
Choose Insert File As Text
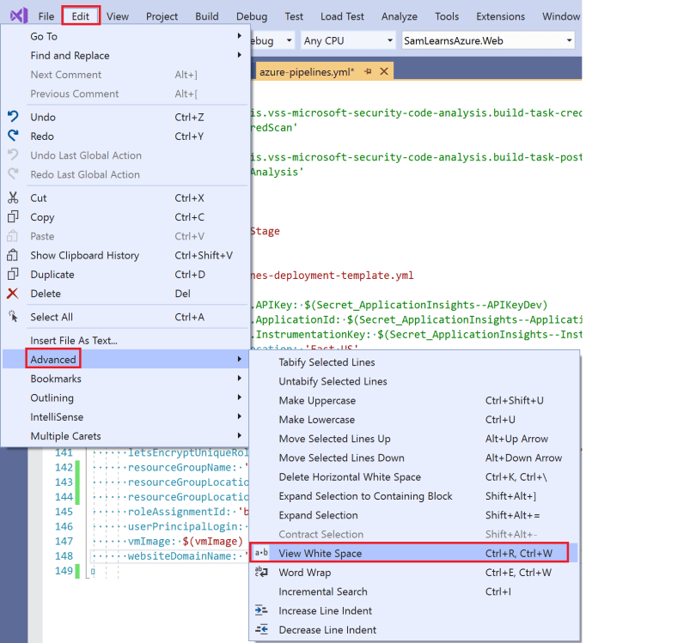point(125,340)
